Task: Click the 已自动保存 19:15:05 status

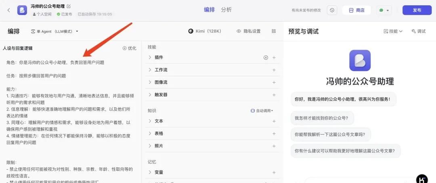Action: click(x=95, y=14)
